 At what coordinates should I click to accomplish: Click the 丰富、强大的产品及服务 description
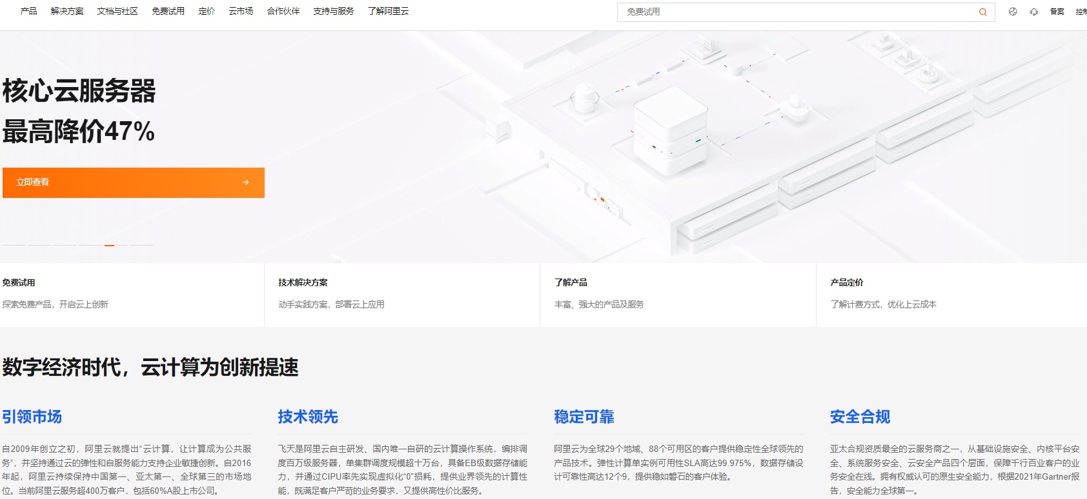[599, 304]
